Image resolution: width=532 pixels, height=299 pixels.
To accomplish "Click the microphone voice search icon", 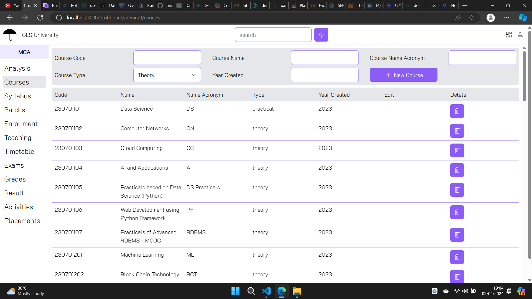I will point(321,35).
